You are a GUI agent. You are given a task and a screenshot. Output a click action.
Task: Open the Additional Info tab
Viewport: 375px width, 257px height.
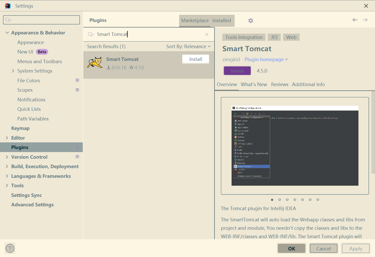point(308,84)
